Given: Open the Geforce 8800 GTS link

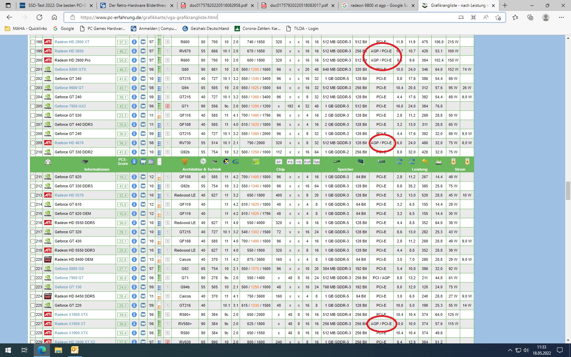Looking at the screenshot, I should (70, 69).
